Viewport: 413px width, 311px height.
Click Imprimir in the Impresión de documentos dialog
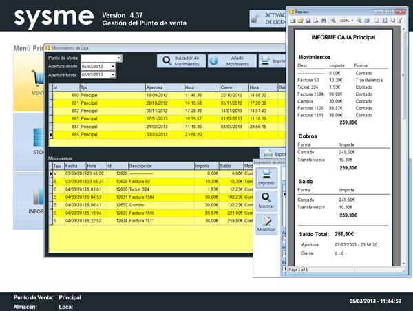[x=266, y=178]
